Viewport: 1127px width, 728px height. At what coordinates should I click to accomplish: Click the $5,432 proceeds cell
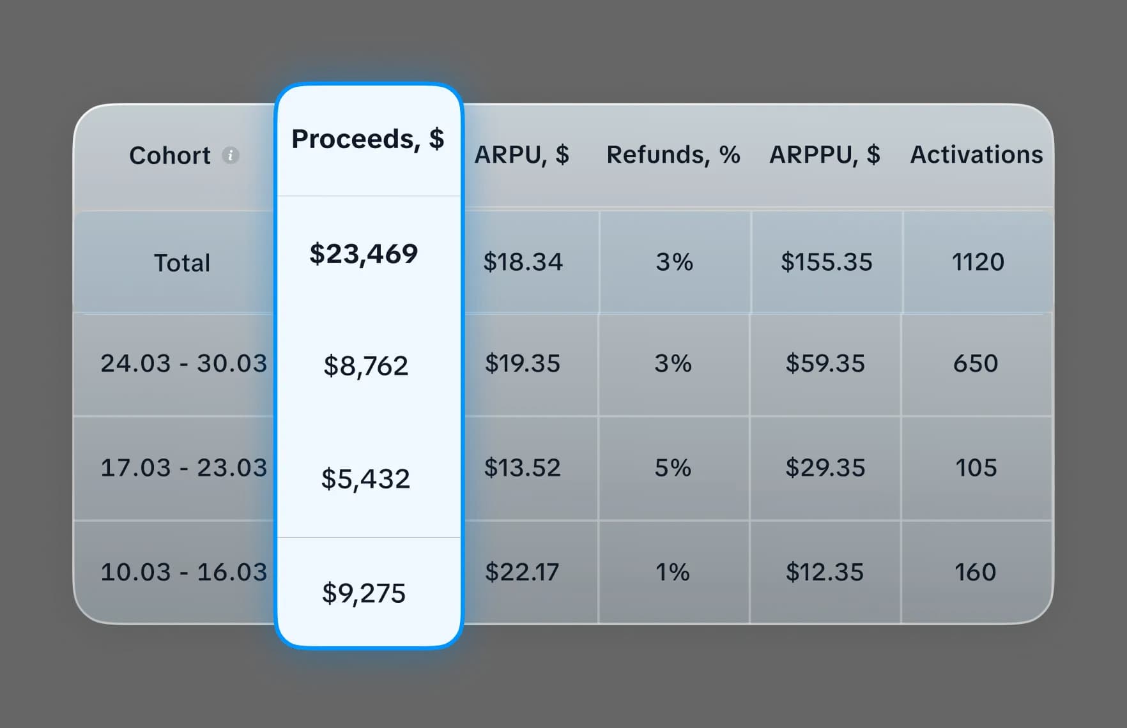tap(367, 478)
